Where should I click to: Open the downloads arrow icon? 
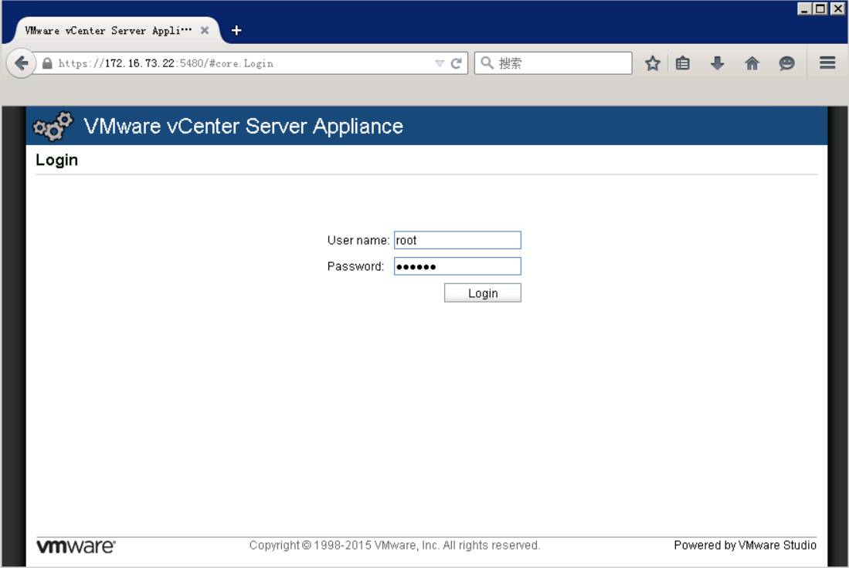(x=718, y=63)
